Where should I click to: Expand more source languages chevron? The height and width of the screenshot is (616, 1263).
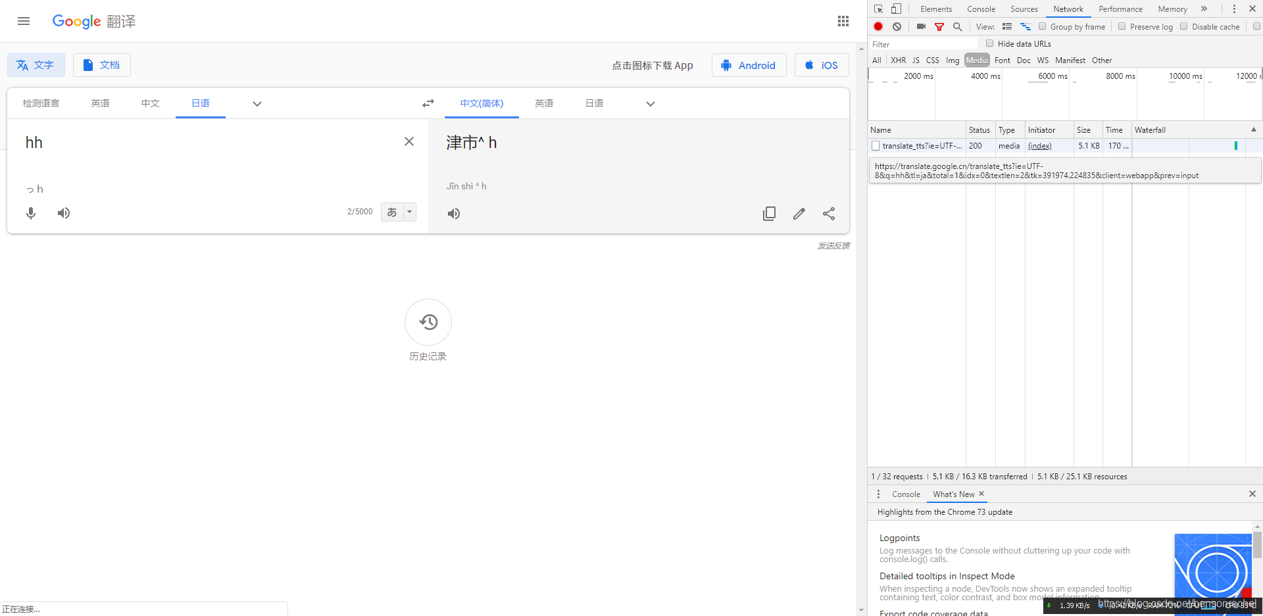[257, 104]
